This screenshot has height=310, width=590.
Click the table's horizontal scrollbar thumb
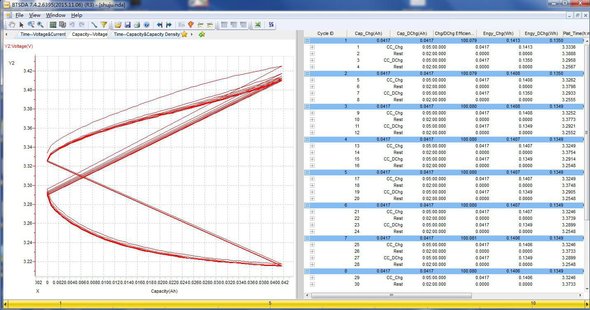(391, 295)
